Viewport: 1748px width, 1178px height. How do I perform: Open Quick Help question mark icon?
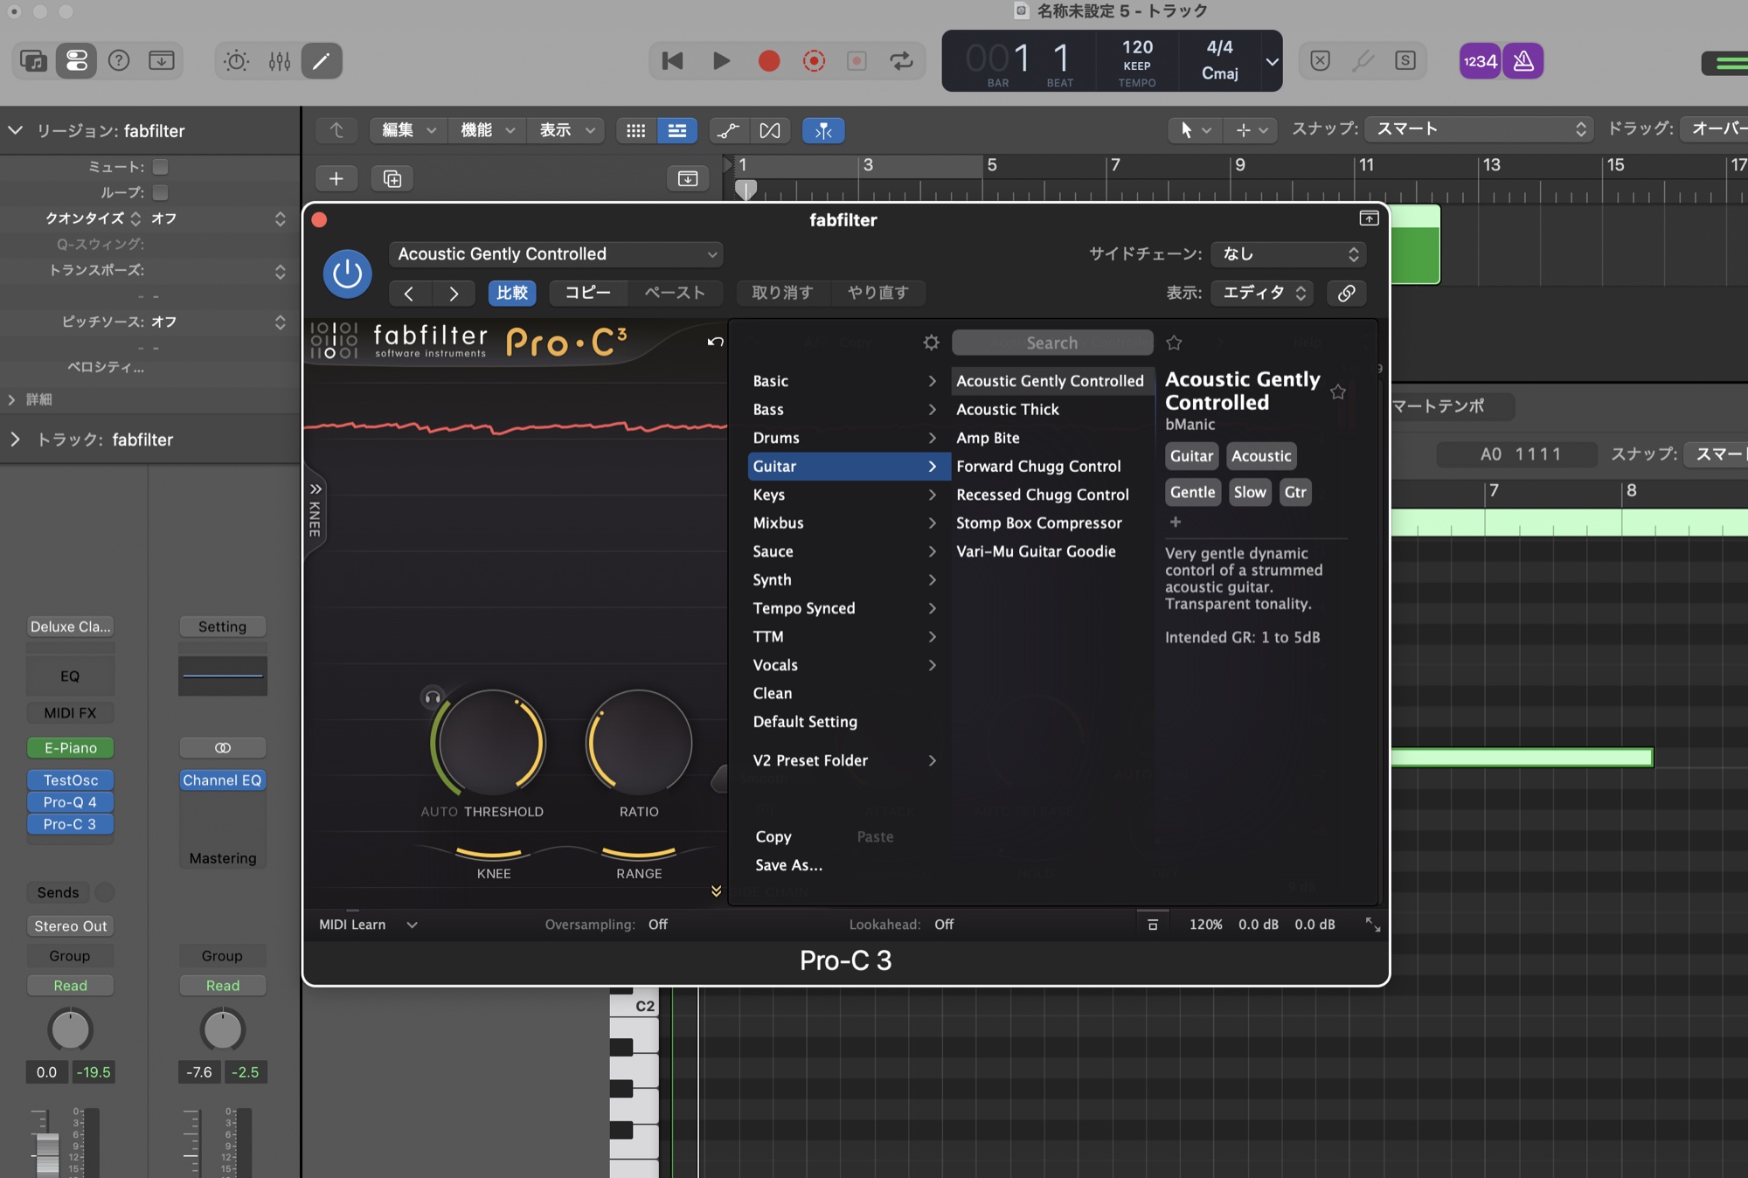coord(119,60)
